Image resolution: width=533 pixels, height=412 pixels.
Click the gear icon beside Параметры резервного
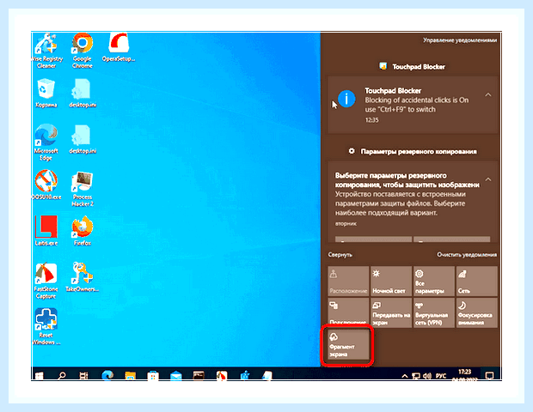coord(352,151)
